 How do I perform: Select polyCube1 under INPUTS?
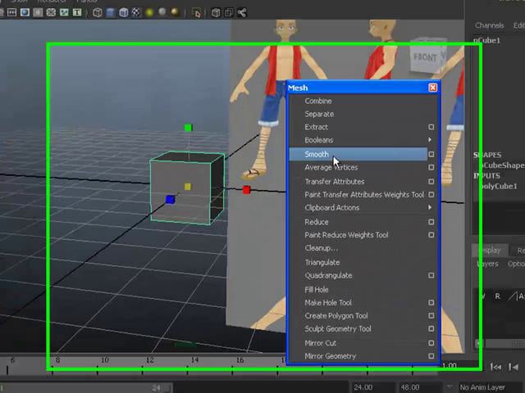coord(498,186)
